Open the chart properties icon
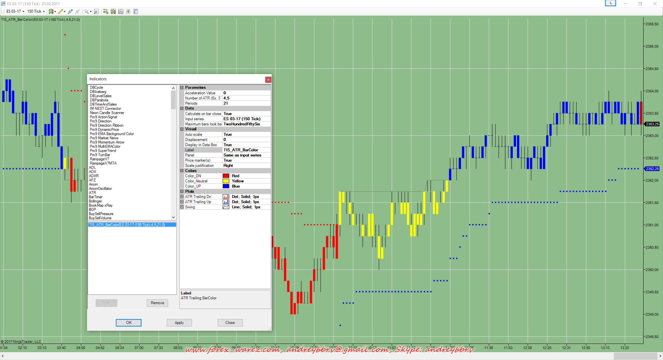This screenshot has height=360, width=663. 136,11
